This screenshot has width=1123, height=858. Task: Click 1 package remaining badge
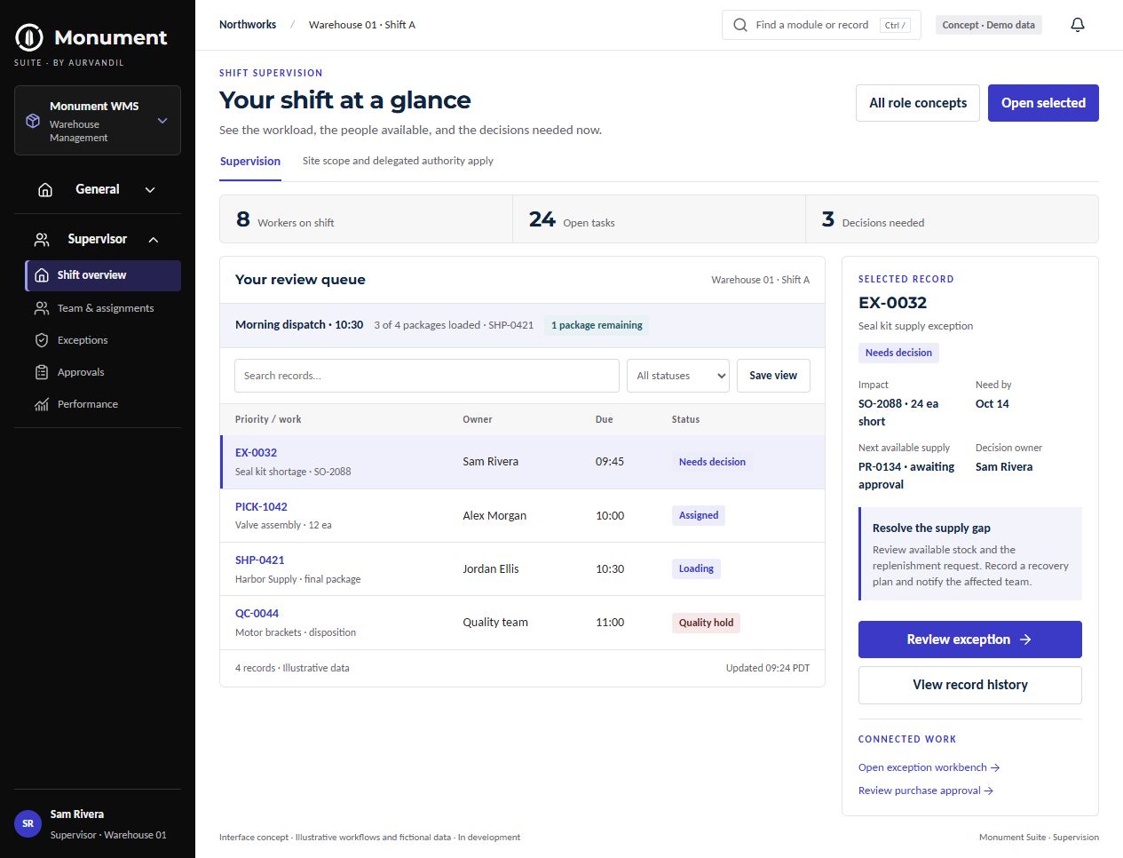click(x=597, y=325)
